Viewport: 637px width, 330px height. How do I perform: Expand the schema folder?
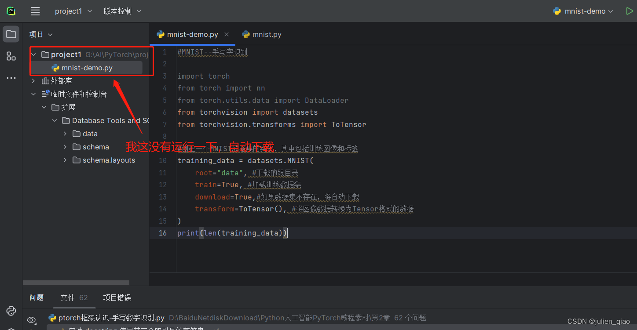tap(65, 147)
